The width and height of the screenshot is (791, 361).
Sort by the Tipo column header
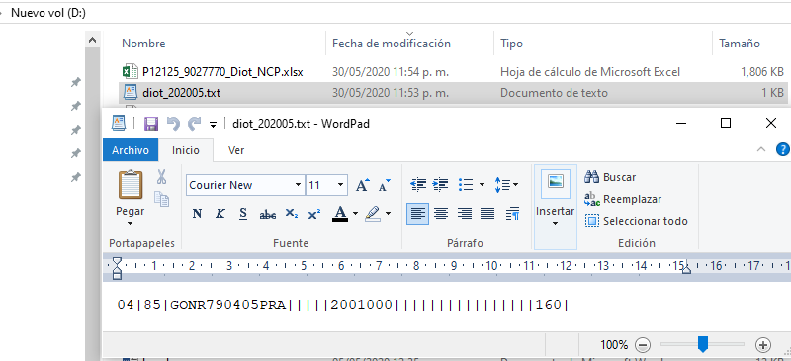coord(511,44)
